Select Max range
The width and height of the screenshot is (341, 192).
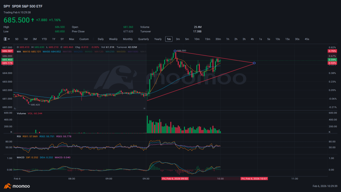(71, 39)
